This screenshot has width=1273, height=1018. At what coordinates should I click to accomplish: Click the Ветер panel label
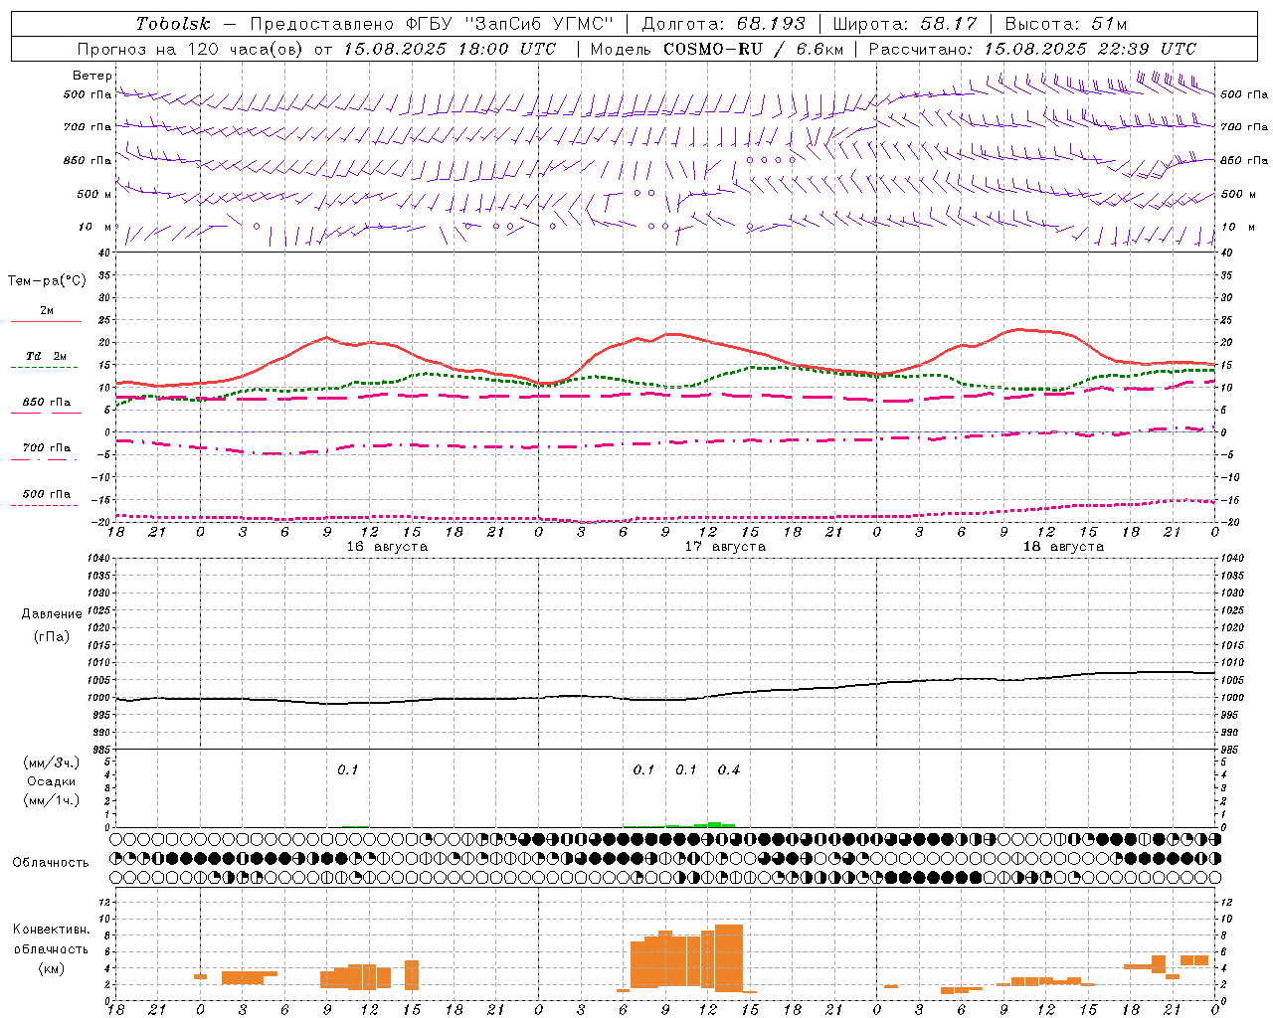coord(92,76)
